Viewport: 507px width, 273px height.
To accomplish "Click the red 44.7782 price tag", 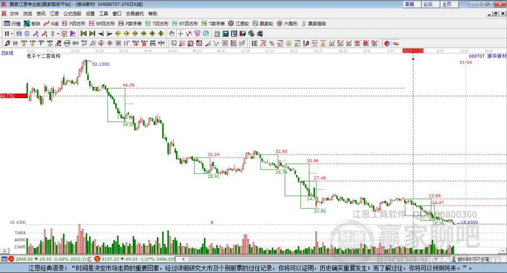I will click(13, 96).
